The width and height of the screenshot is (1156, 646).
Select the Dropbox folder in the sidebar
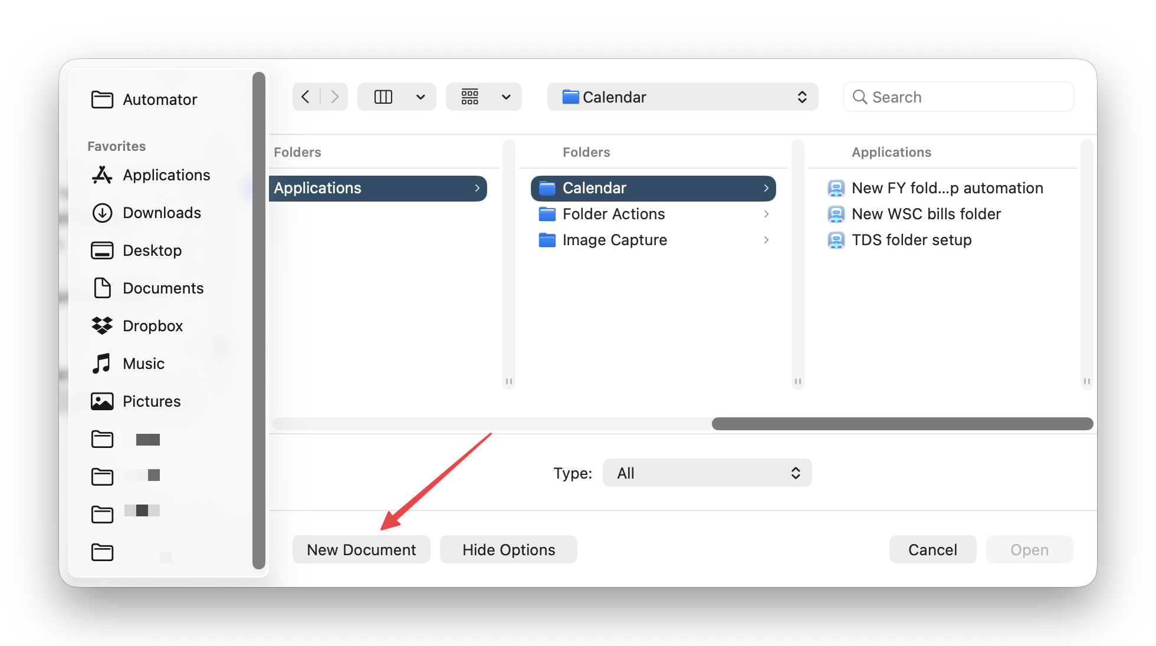(x=152, y=325)
